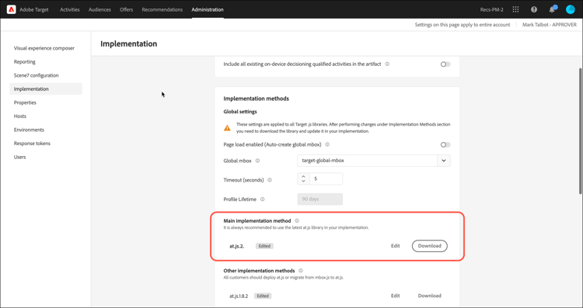Screen dimensions: 583x308
Task: Click Mark Talbot - APPROVER text
Action: tap(549, 25)
